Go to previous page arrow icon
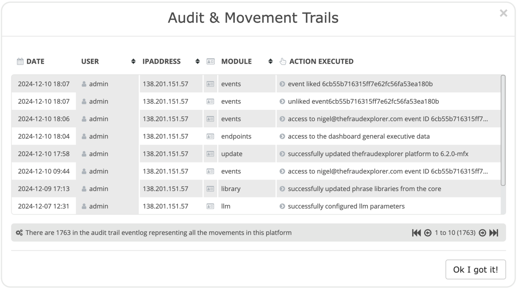This screenshot has height=290, width=517. pyautogui.click(x=428, y=233)
